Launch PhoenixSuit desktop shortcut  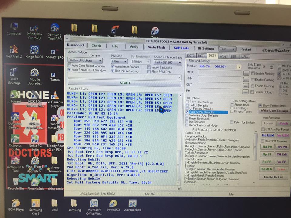(35, 184)
